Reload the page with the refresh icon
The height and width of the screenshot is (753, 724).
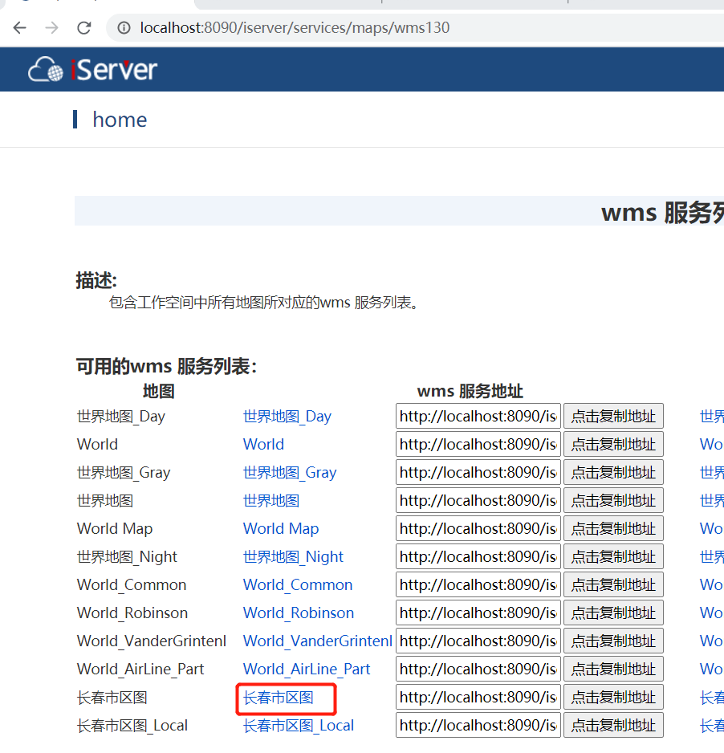[84, 28]
